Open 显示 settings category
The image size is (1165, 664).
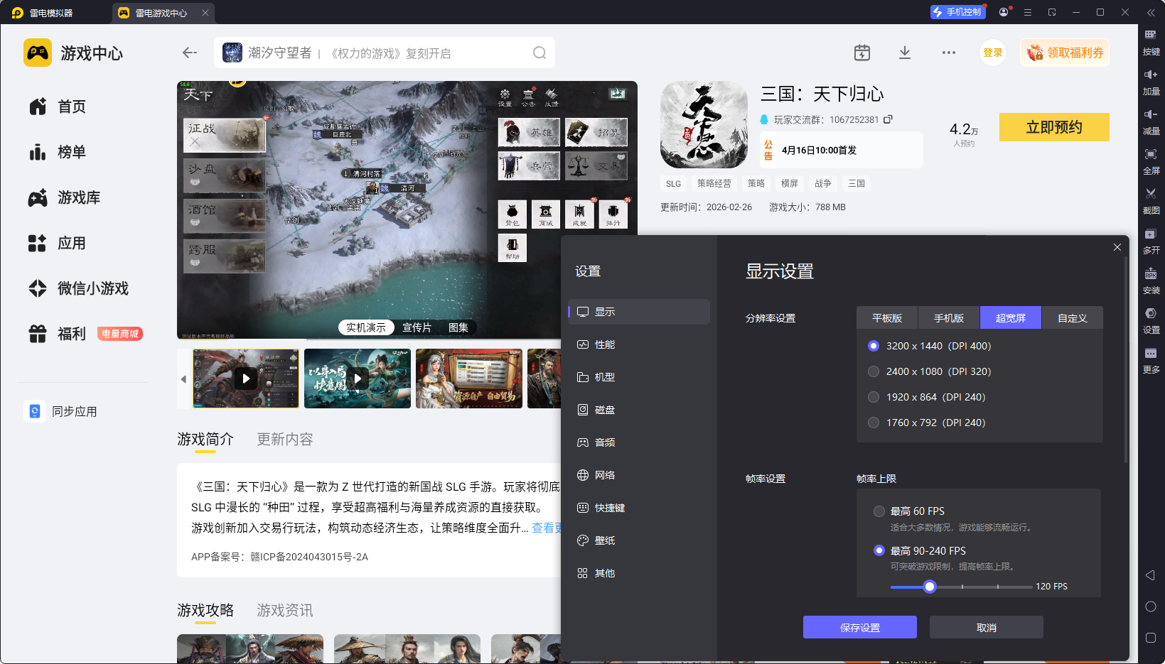click(x=639, y=312)
